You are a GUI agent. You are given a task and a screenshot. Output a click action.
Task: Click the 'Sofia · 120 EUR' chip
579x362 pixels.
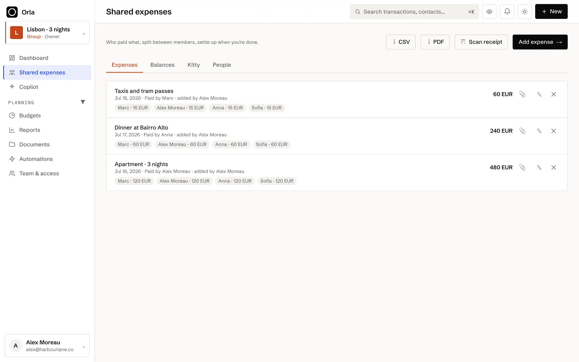(277, 181)
